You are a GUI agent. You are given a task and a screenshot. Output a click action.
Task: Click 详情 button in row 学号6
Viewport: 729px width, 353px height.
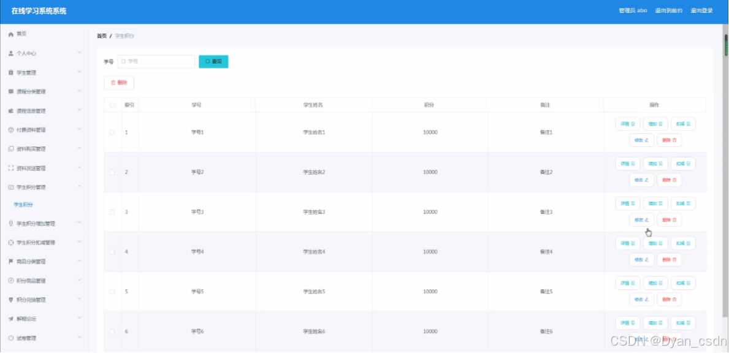(628, 323)
